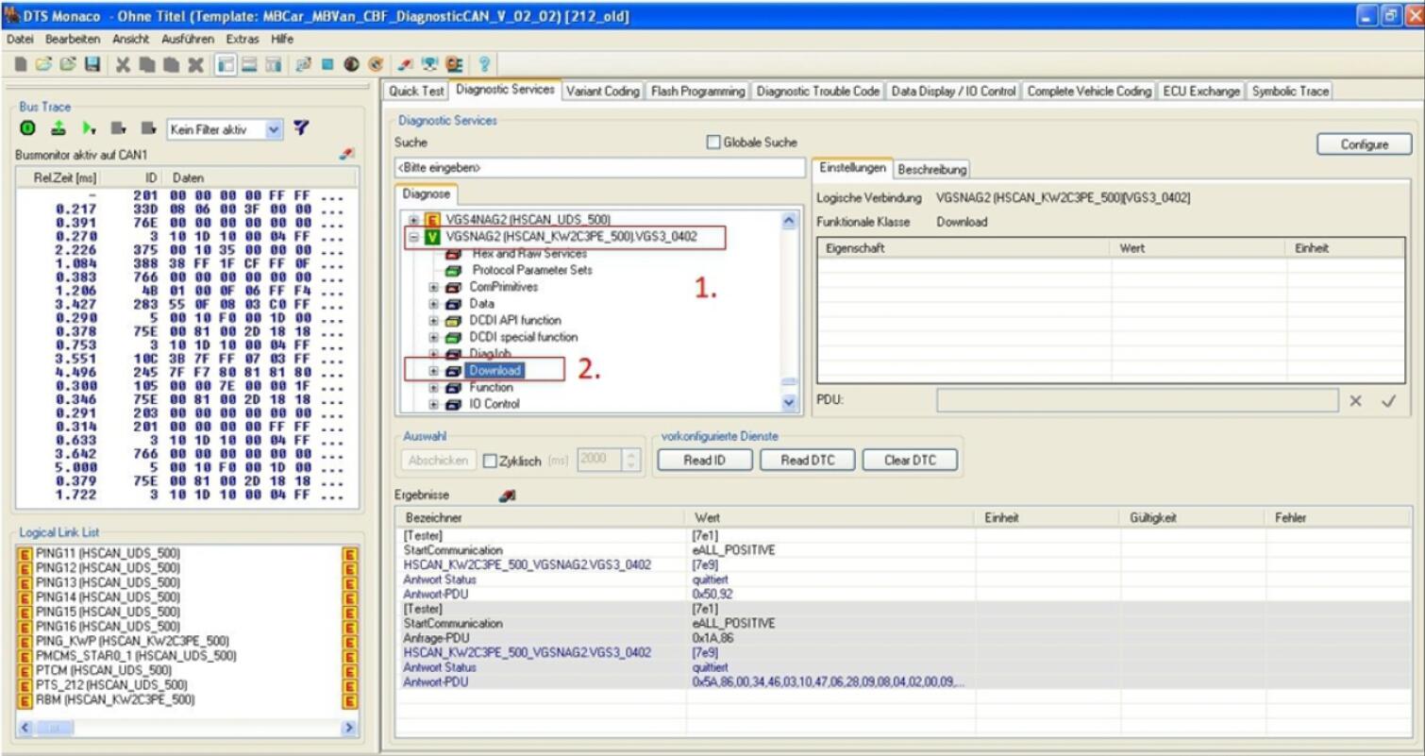Click the Read ID button
Viewport: 1425px width, 756px height.
pyautogui.click(x=704, y=461)
